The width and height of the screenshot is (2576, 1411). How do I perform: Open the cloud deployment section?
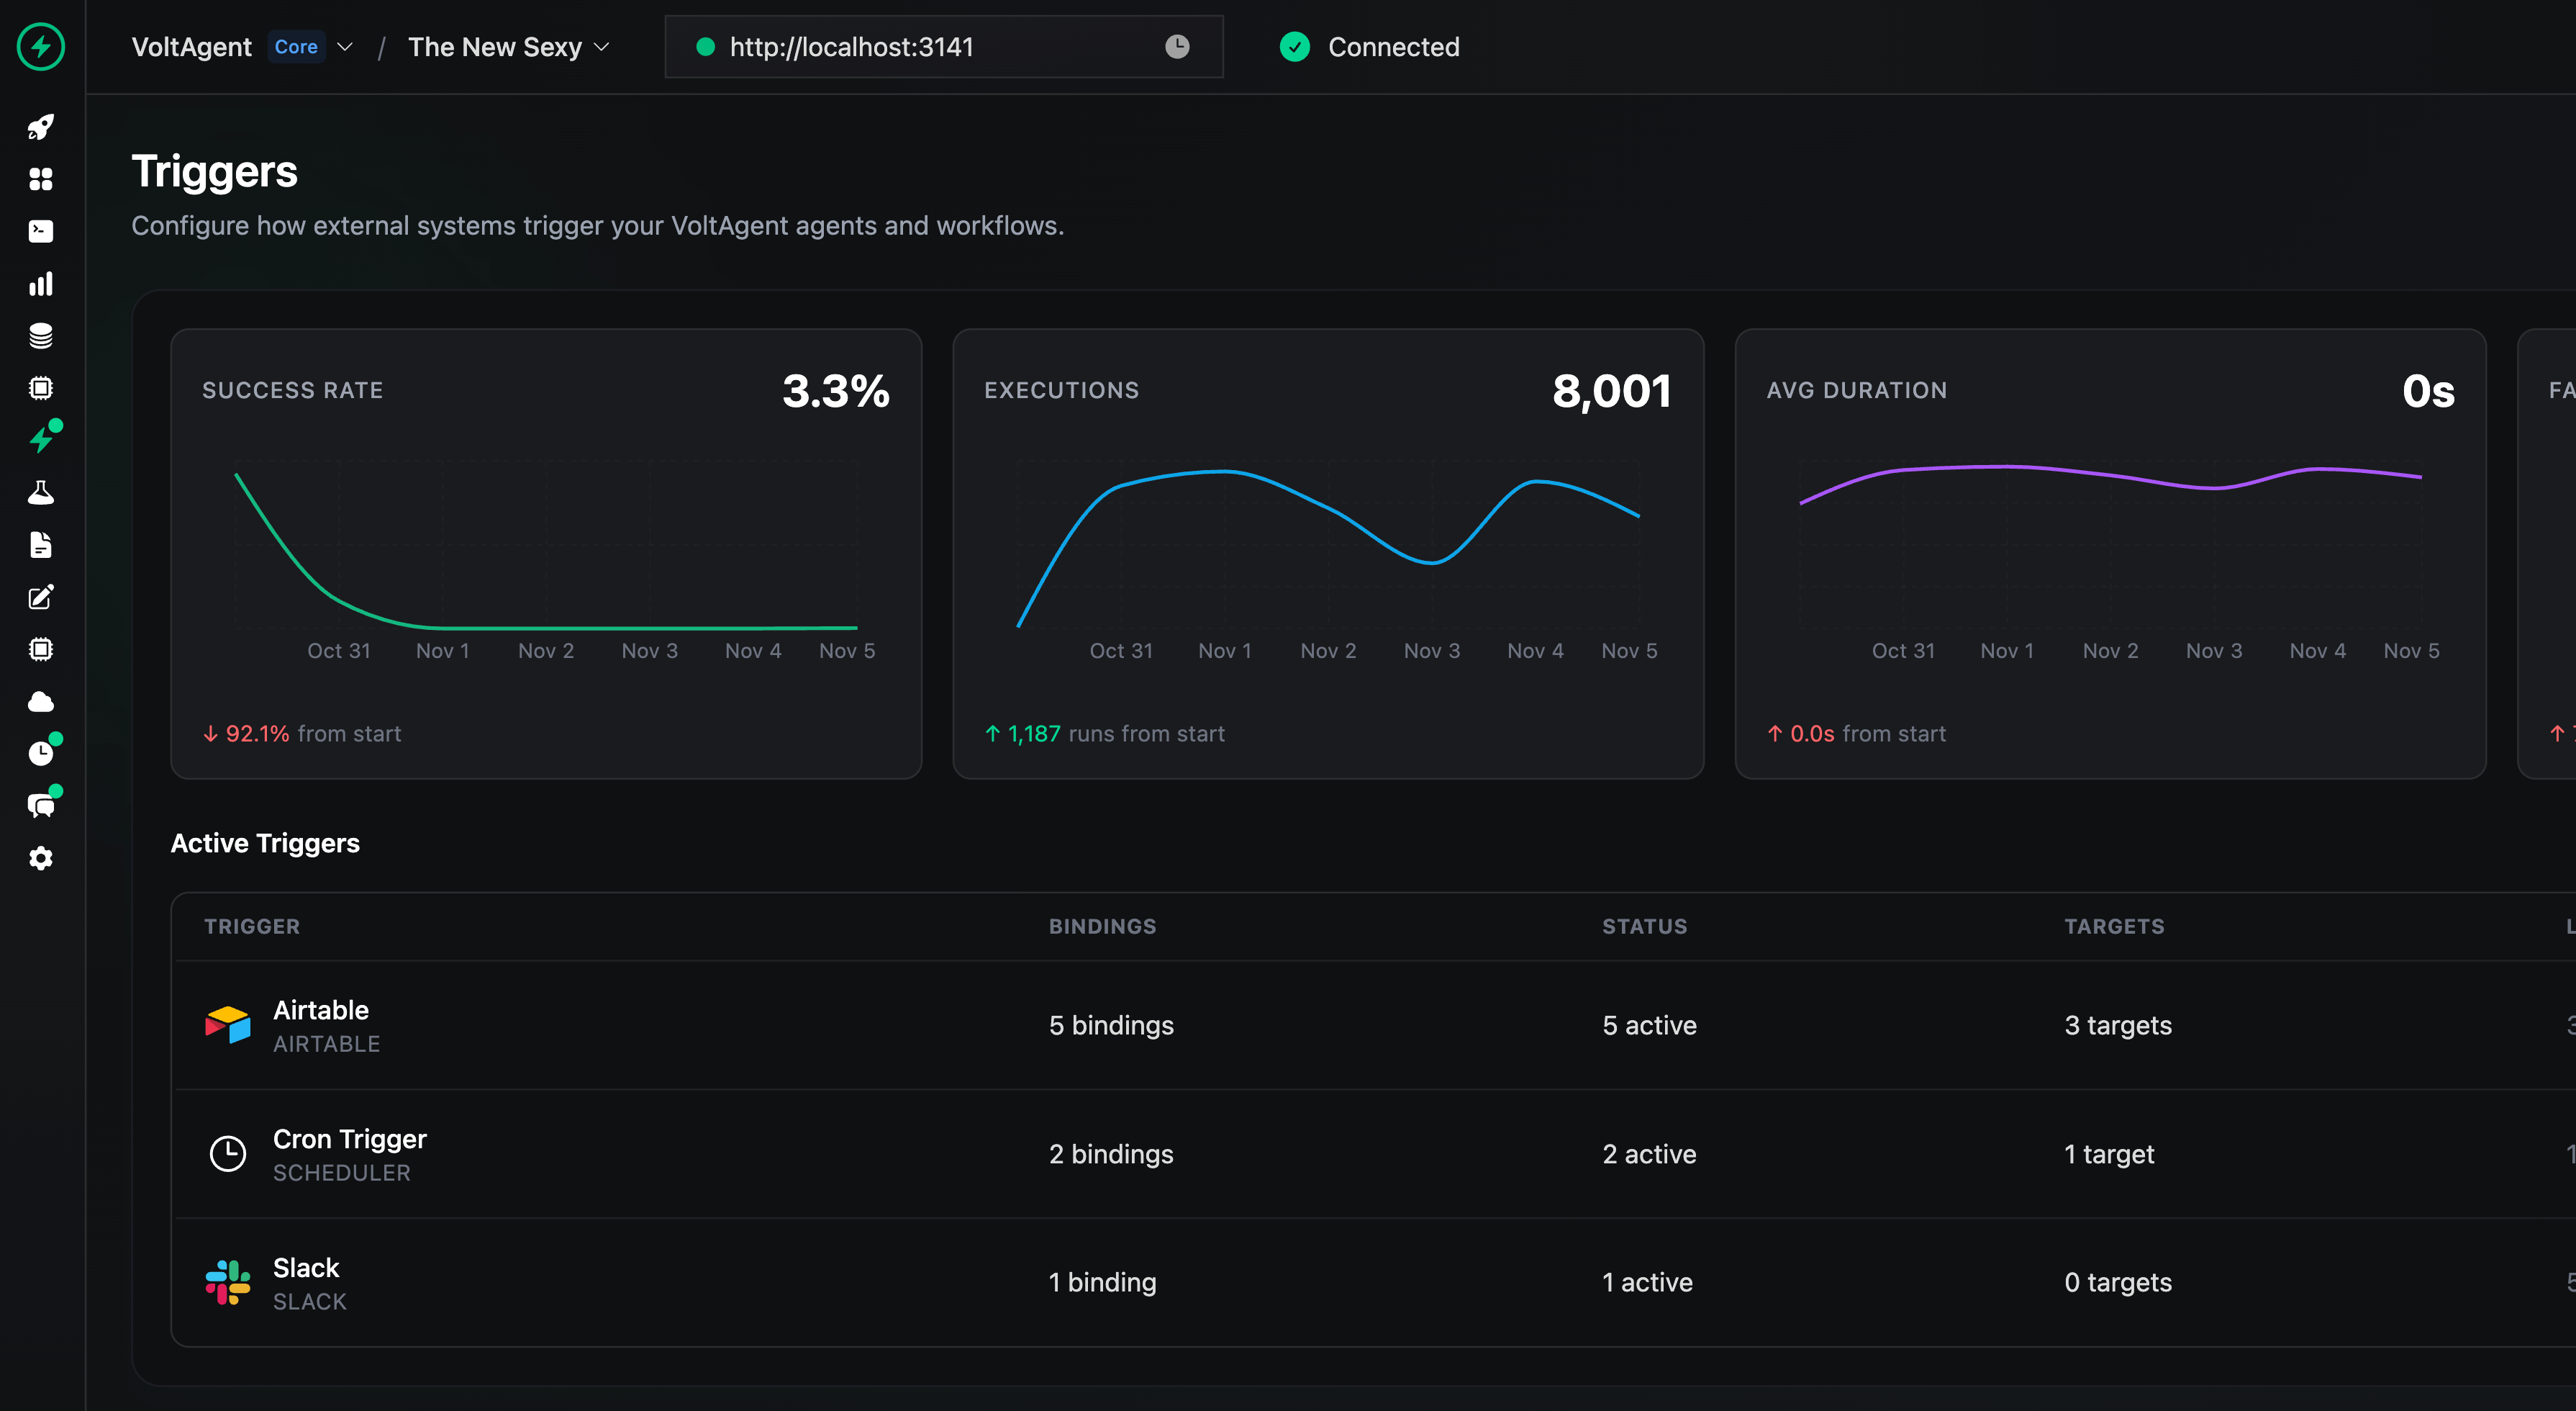tap(41, 701)
